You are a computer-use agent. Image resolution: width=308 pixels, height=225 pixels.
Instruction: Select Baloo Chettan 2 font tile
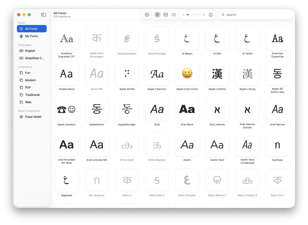pos(247,180)
